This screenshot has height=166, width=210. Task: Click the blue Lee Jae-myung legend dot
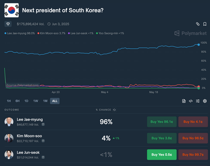tap(5, 33)
